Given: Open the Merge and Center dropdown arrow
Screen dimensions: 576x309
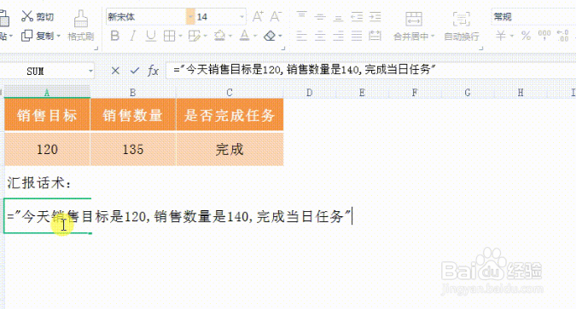Looking at the screenshot, I should click(433, 37).
